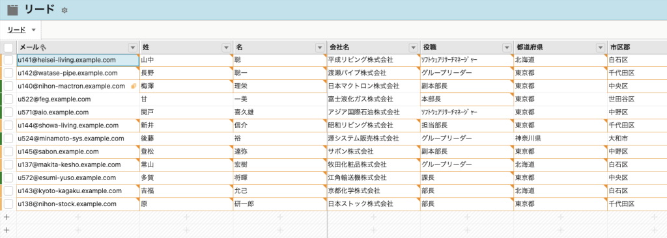The height and width of the screenshot is (238, 667).
Task: Click company cell 渡瀬パイプ株式会社
Action: tap(373, 73)
